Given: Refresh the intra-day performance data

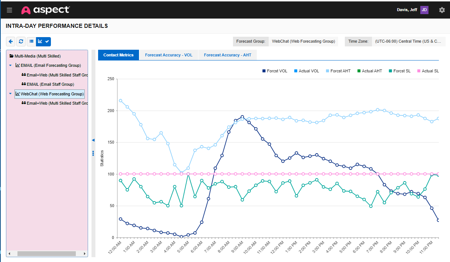Looking at the screenshot, I should [x=21, y=41].
